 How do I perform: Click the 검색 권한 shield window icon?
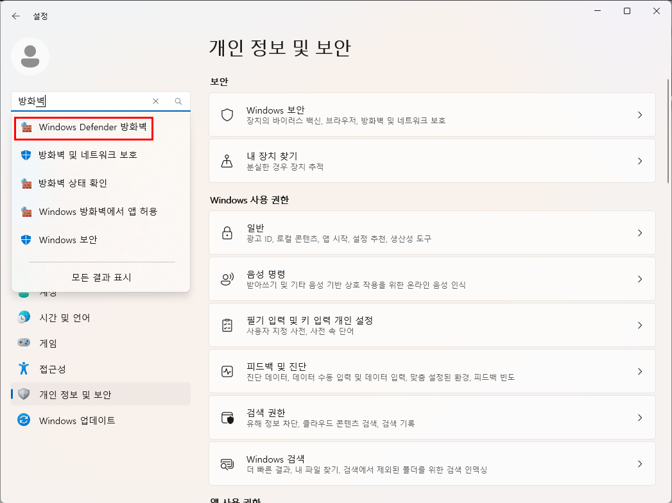(228, 418)
